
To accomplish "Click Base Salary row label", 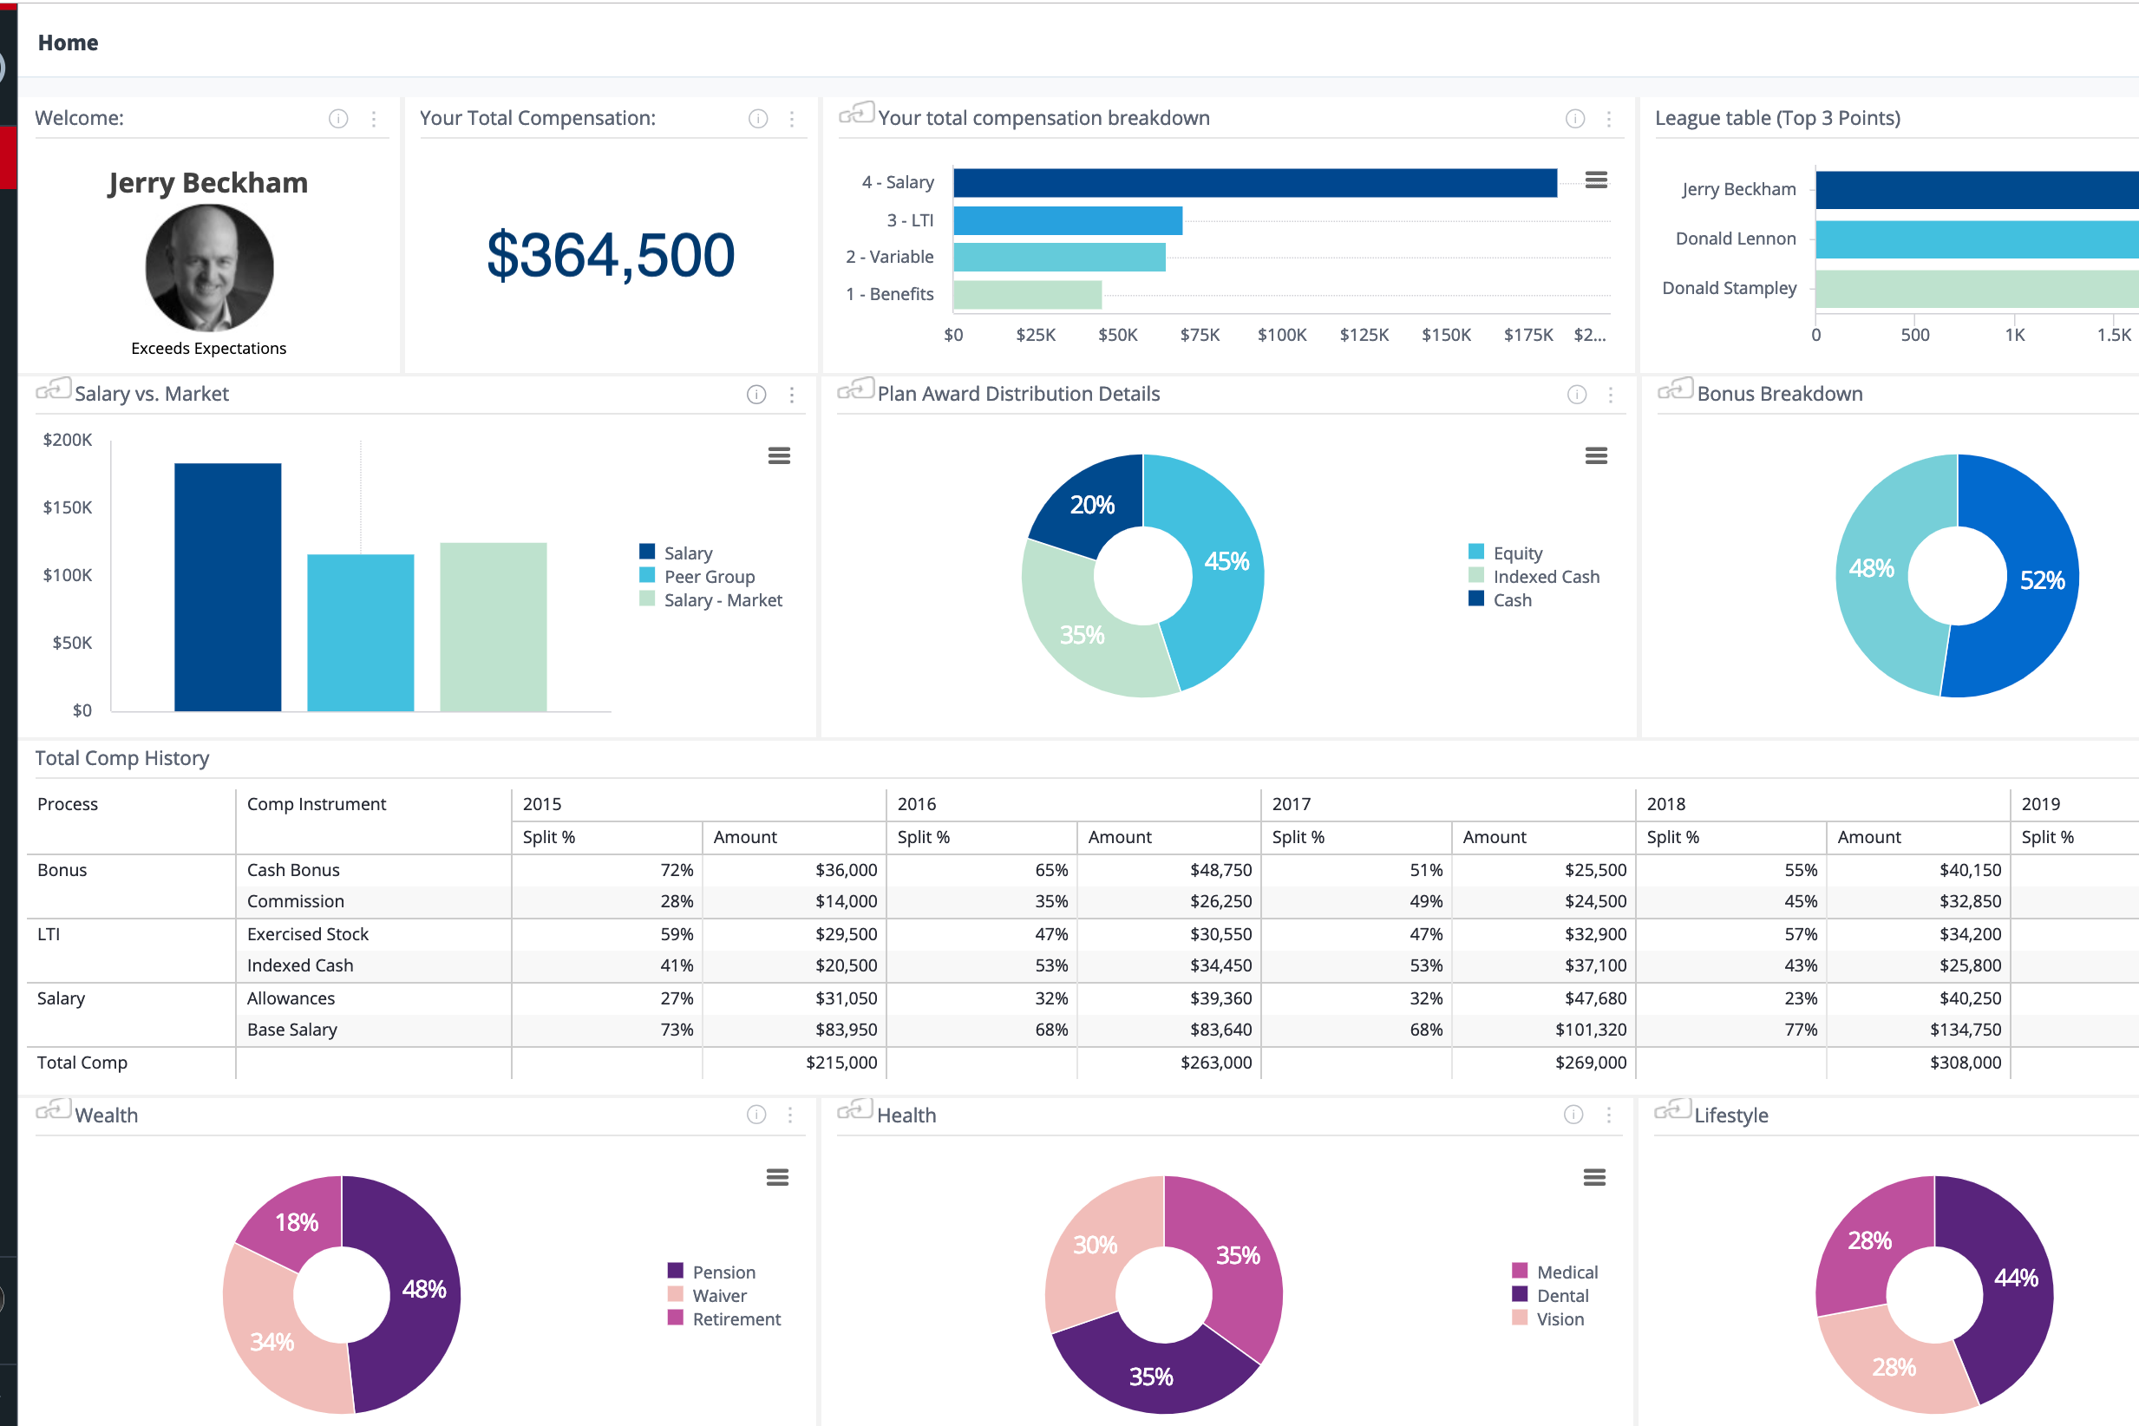I will (292, 1030).
